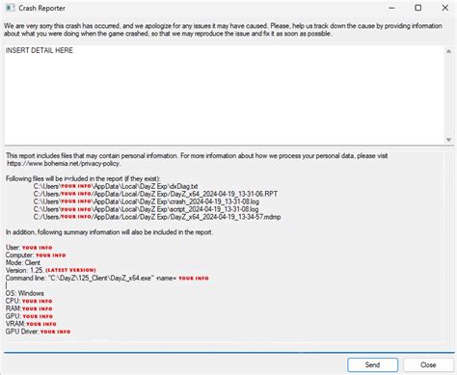
Task: Click the 'In addition, following summary information' sentence
Action: point(109,232)
